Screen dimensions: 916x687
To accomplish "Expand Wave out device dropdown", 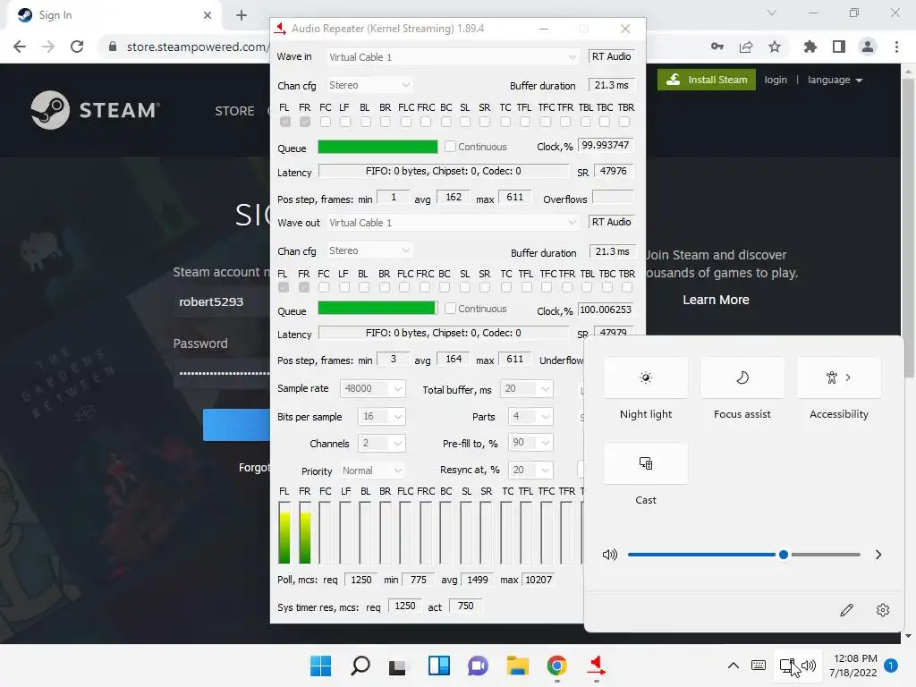I will tap(454, 223).
